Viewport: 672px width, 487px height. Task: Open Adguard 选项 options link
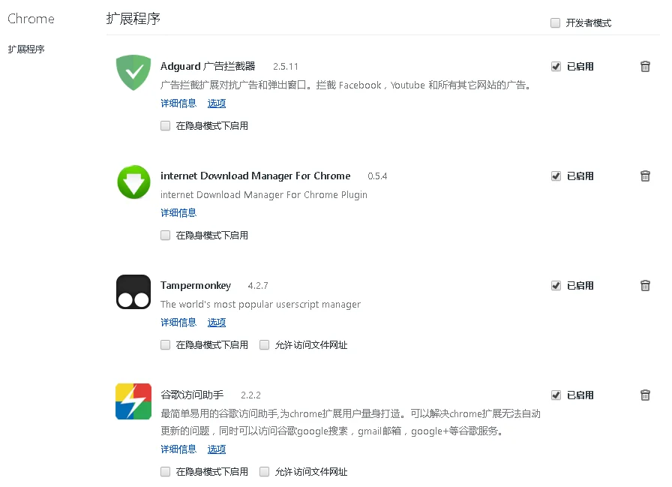click(217, 104)
